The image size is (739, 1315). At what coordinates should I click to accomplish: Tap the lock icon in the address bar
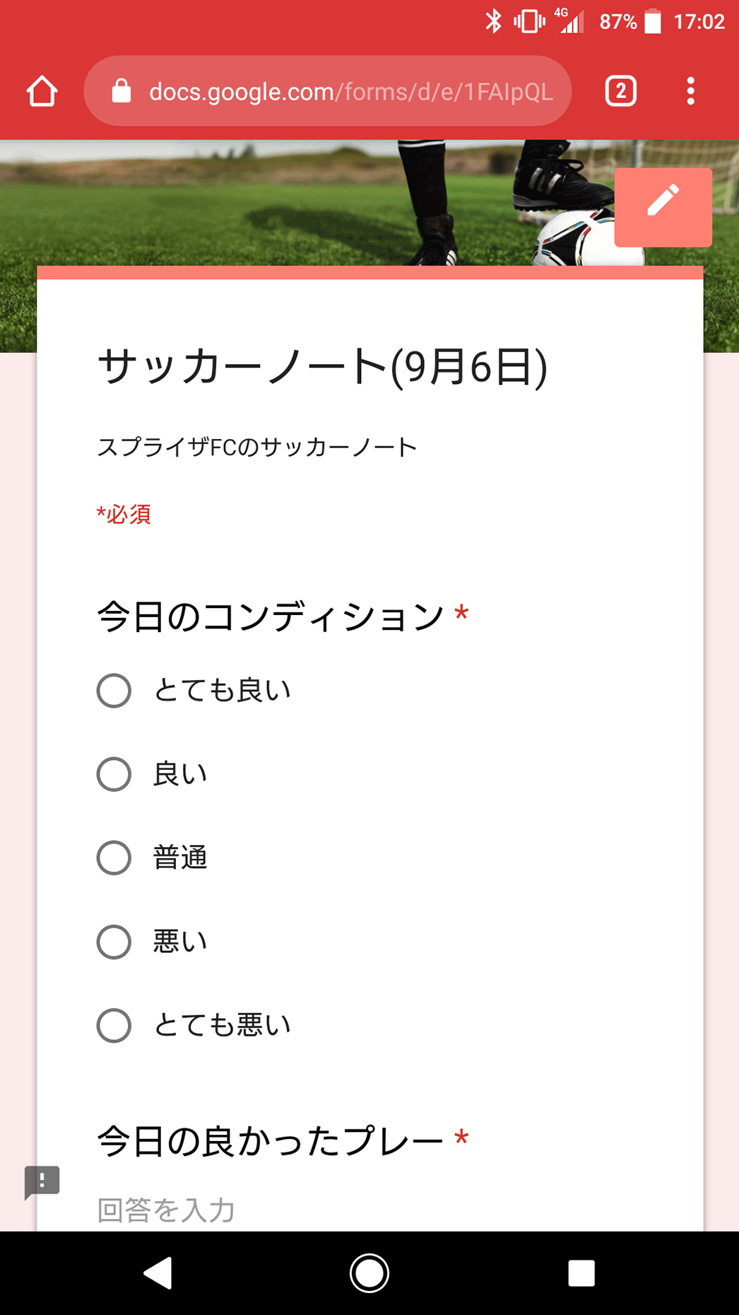122,91
